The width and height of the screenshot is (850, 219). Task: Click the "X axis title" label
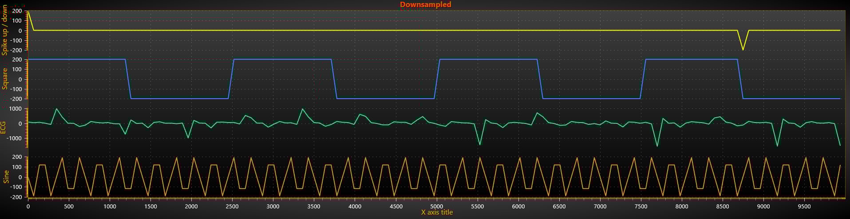coord(437,212)
